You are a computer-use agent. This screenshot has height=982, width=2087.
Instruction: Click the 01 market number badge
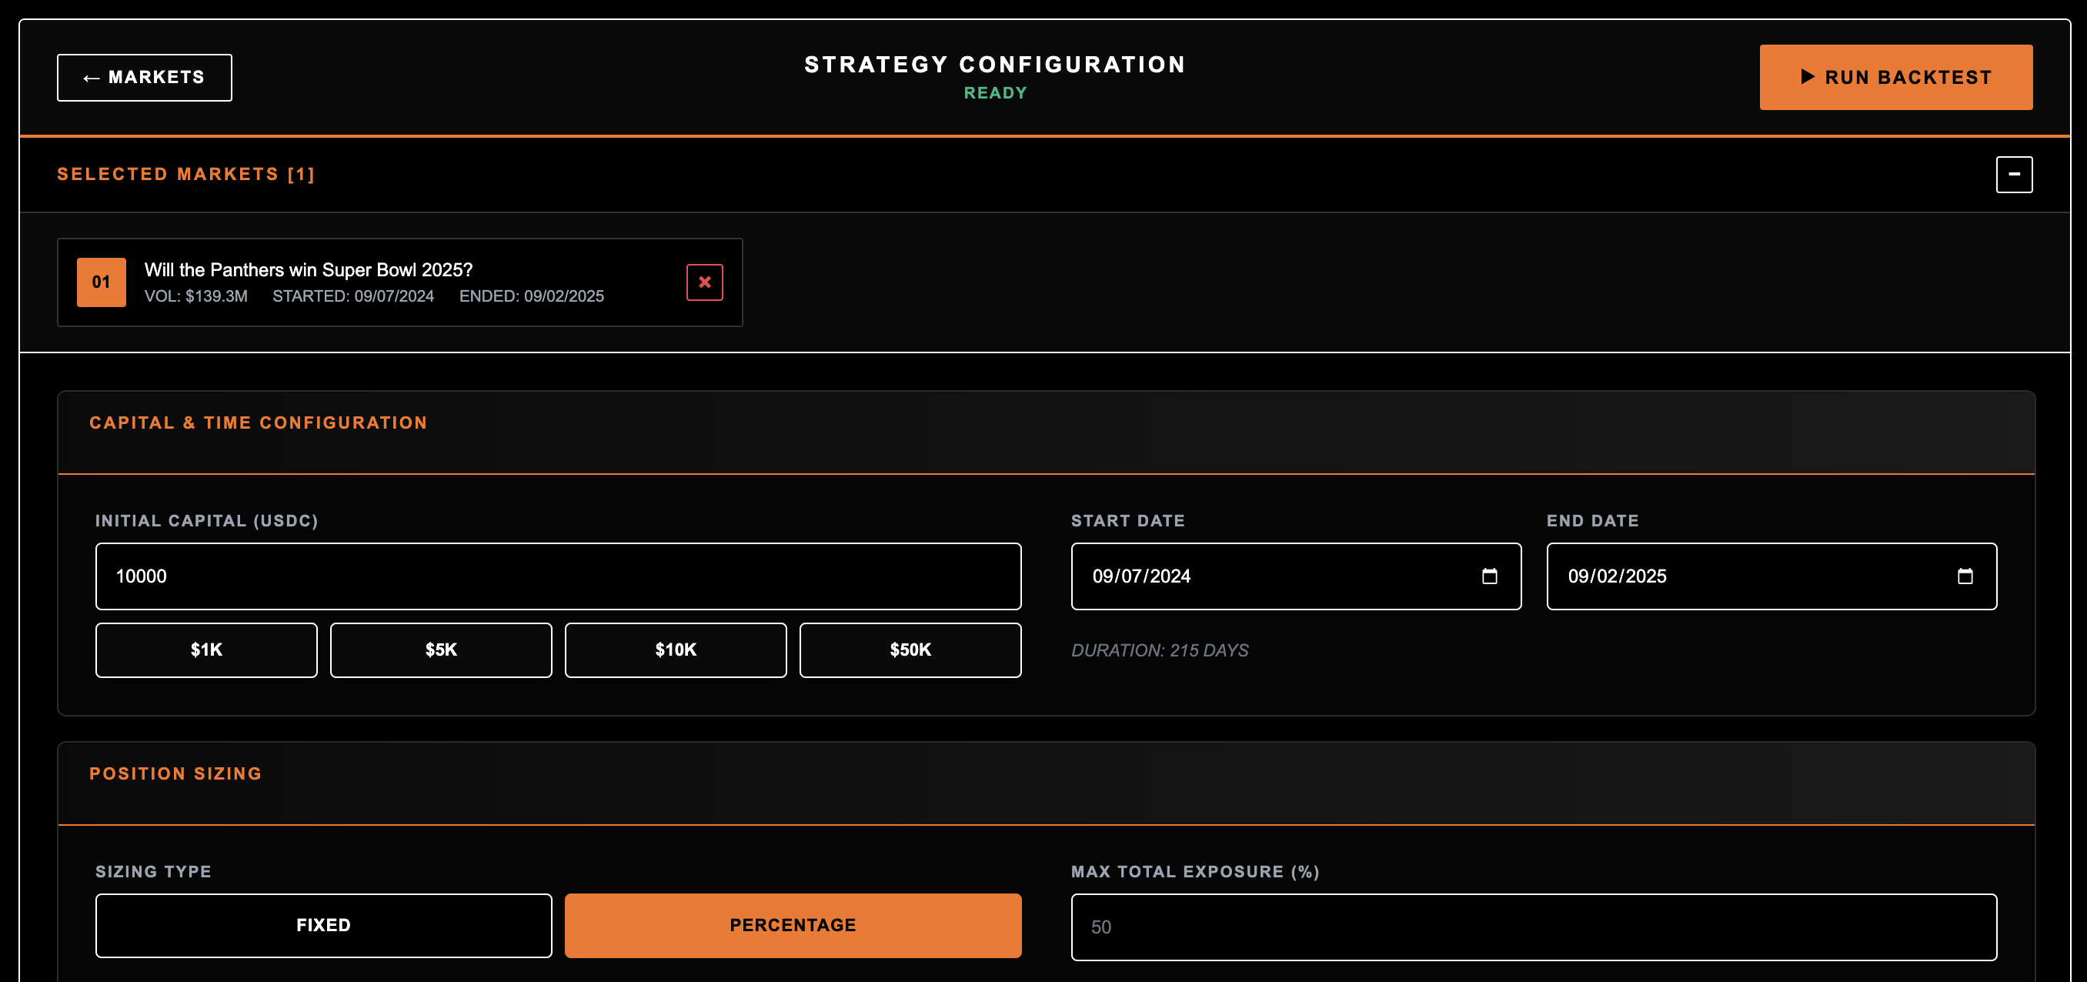point(102,282)
